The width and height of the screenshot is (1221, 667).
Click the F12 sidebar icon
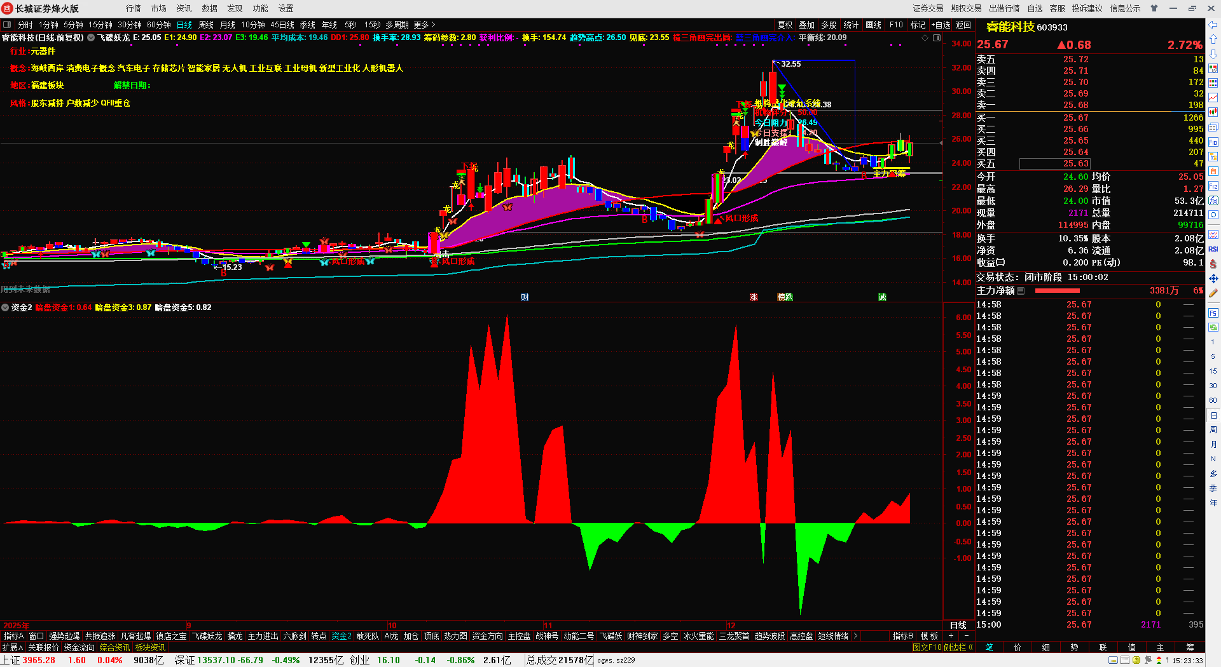(x=1213, y=186)
